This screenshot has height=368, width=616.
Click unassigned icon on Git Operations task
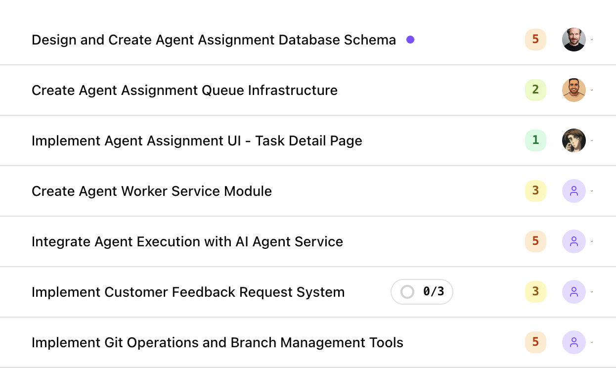click(x=573, y=342)
